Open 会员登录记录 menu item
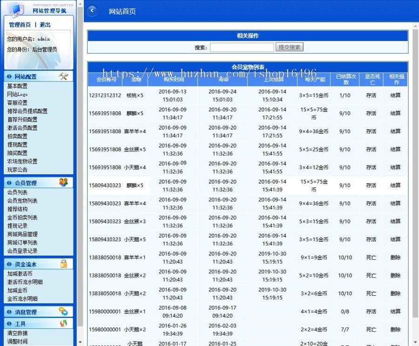The height and width of the screenshot is (346, 419). (x=22, y=251)
